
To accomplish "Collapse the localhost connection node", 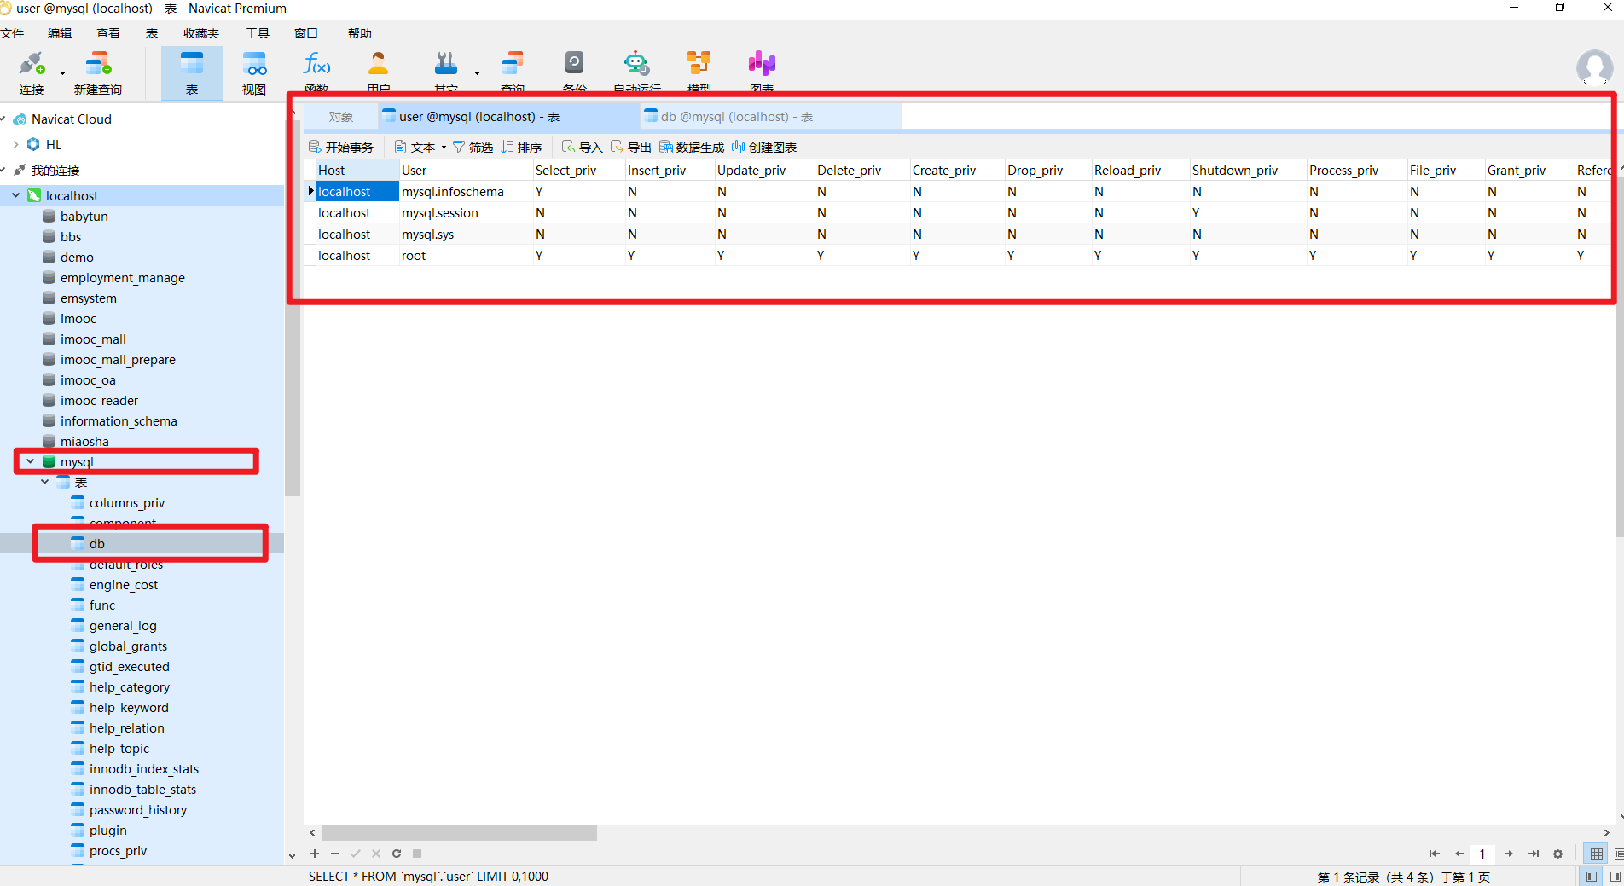I will [16, 196].
